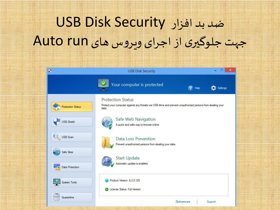The width and height of the screenshot is (280, 210).
Task: Click the Safe Sites globe icon
Action: pos(57,152)
